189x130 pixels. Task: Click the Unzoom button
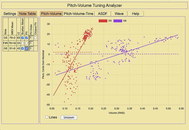coord(69,117)
